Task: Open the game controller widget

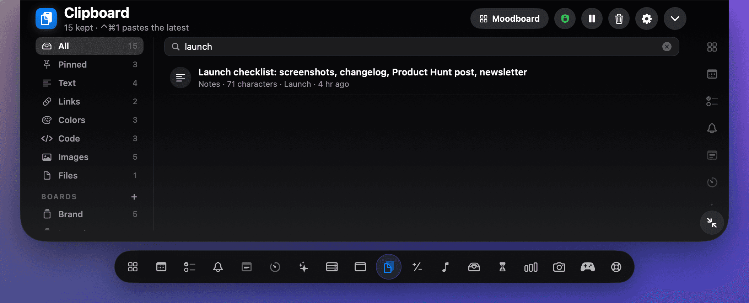Action: 588,267
